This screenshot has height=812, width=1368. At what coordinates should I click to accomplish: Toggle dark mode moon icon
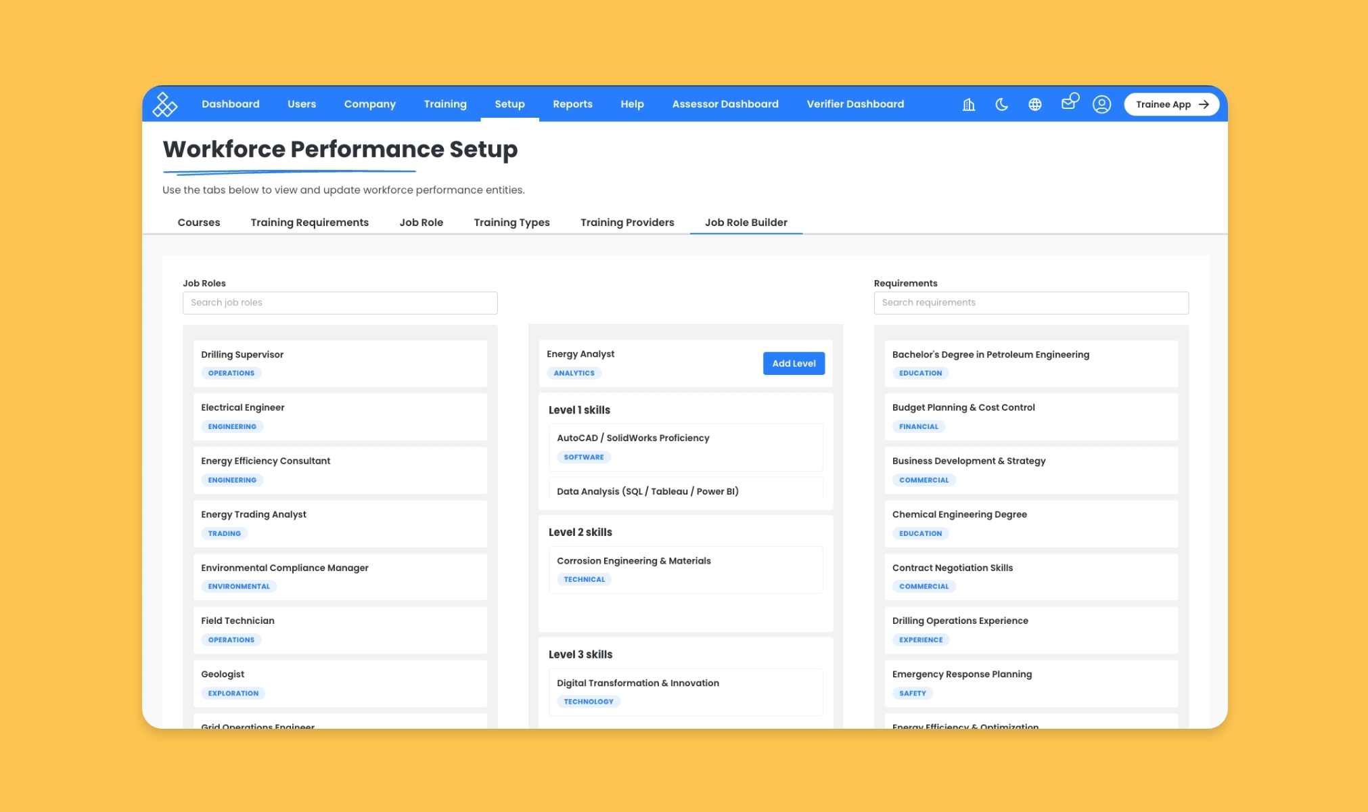click(1001, 104)
